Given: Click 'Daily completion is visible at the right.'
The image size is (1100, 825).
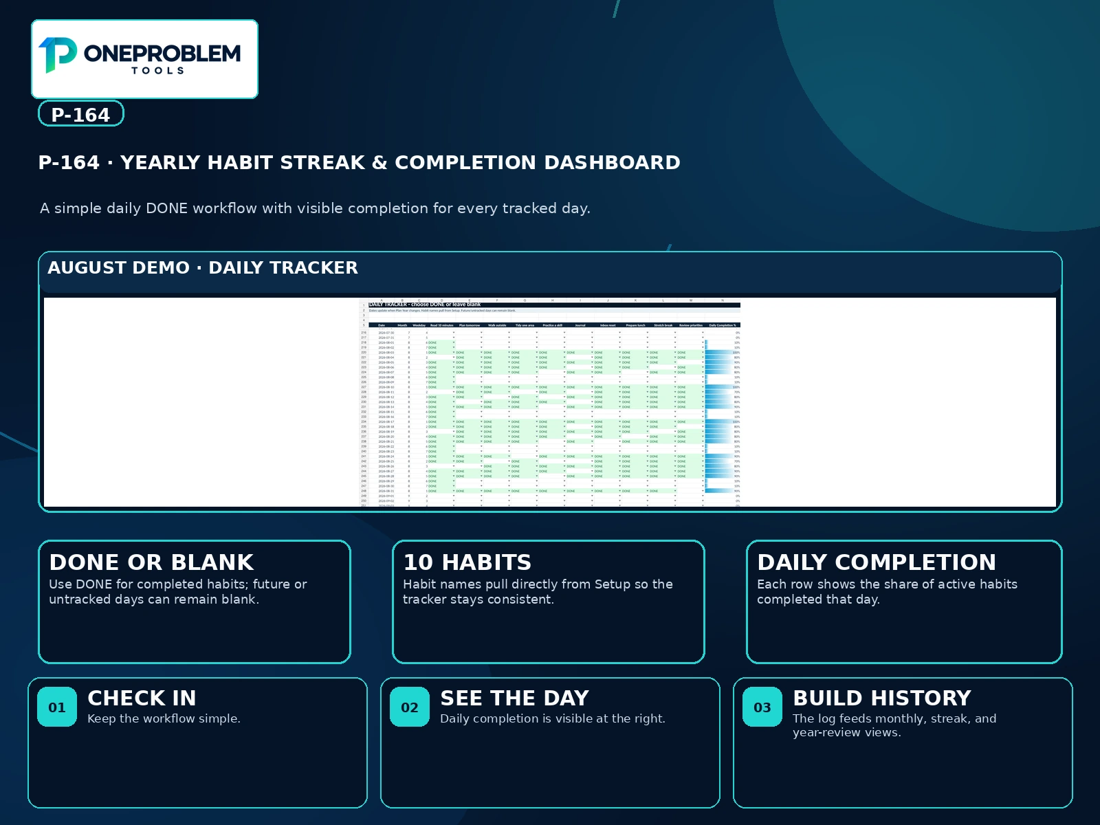Looking at the screenshot, I should pyautogui.click(x=553, y=718).
